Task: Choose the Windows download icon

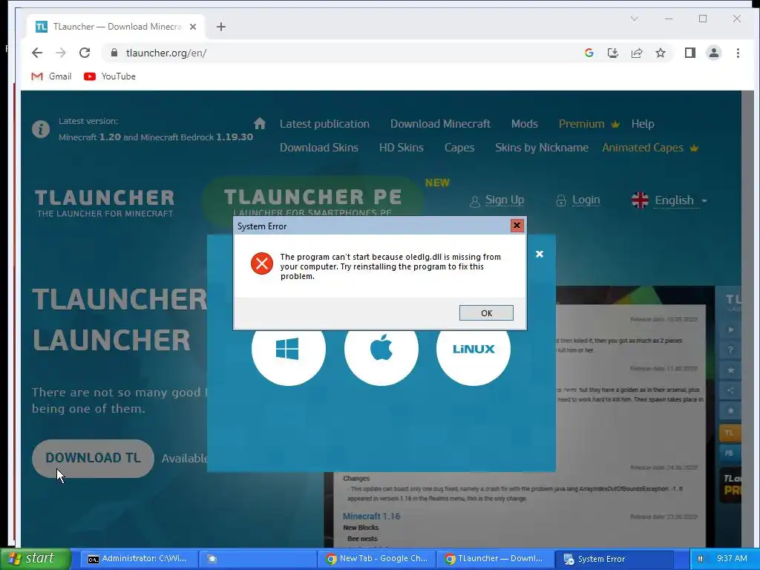Action: pyautogui.click(x=289, y=349)
